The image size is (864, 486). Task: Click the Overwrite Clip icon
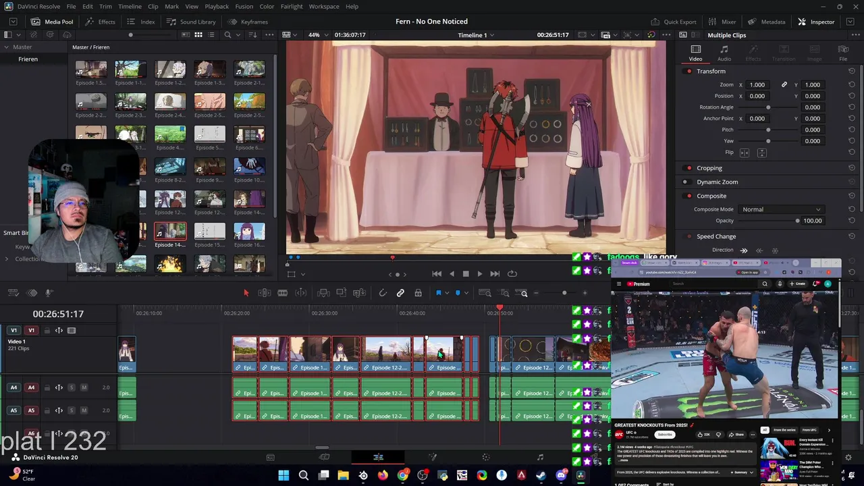342,293
